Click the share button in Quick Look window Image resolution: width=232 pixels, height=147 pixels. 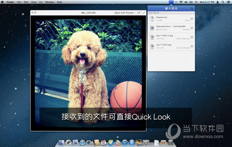pyautogui.click(x=139, y=13)
